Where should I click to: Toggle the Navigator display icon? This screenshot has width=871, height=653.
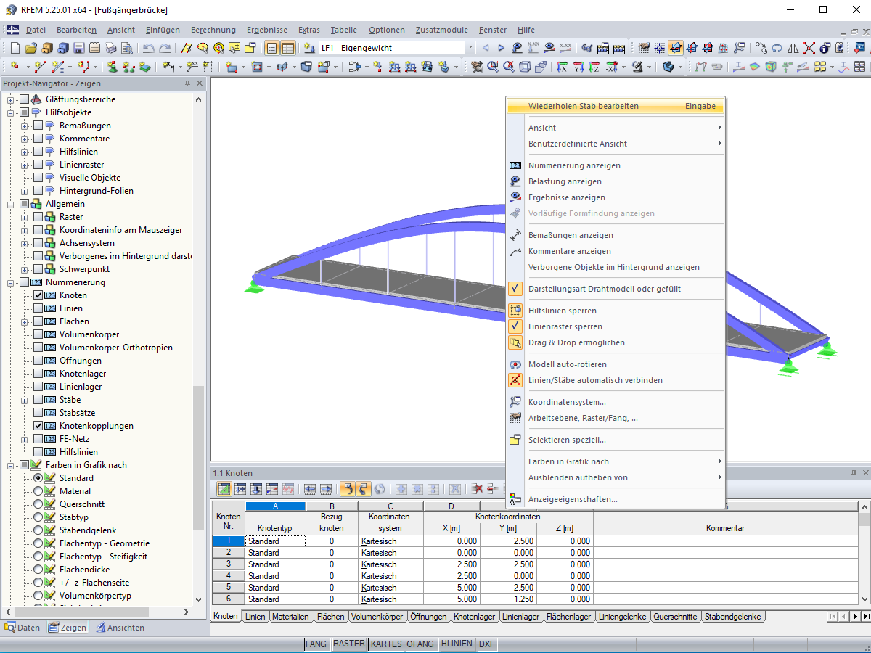(272, 48)
